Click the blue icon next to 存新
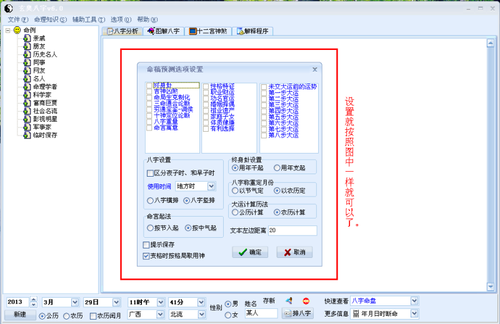This screenshot has width=500, height=324. click(x=289, y=301)
